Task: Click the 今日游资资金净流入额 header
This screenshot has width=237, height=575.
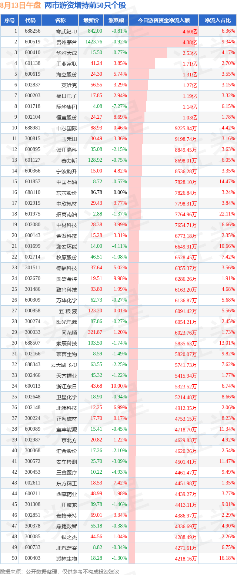Action: point(164,20)
